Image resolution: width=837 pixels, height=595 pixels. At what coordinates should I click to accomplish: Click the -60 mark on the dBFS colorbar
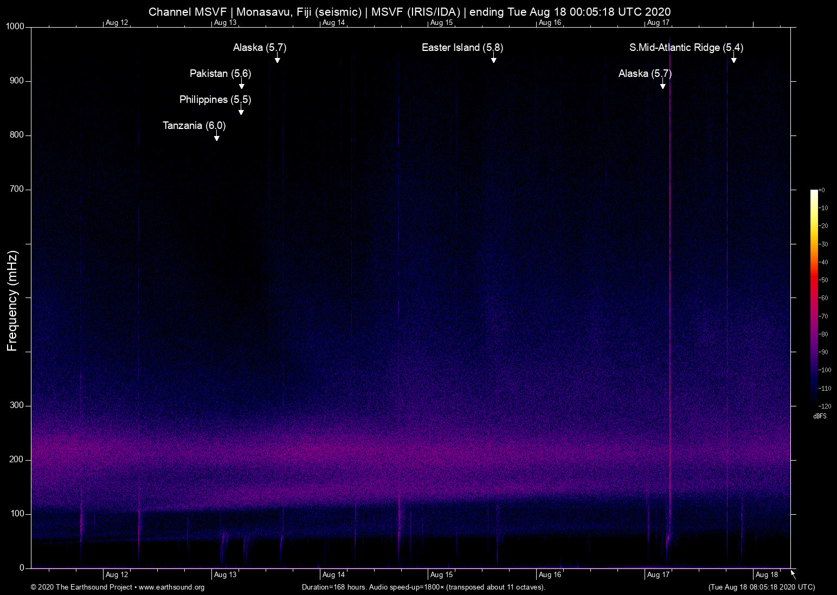[823, 297]
